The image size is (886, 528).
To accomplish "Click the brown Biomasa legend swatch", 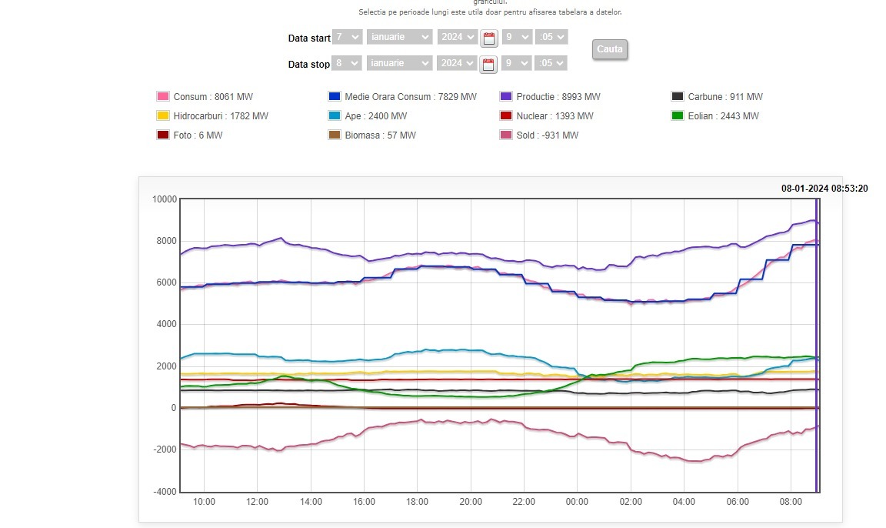I will coord(335,135).
